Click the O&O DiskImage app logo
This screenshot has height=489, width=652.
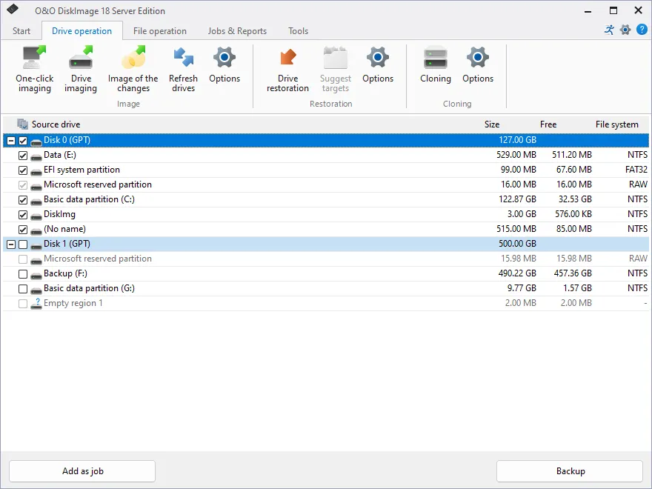13,9
